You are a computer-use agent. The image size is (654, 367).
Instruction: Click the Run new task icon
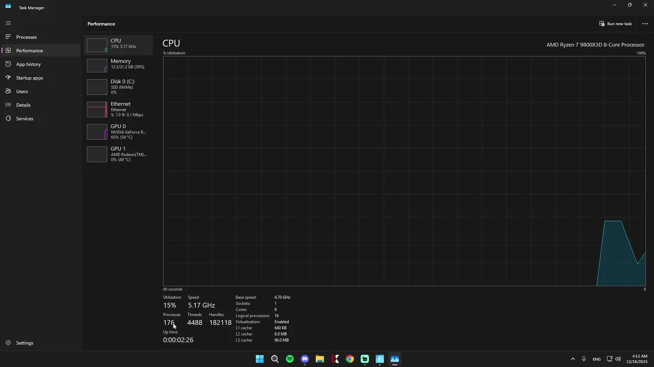coord(602,24)
